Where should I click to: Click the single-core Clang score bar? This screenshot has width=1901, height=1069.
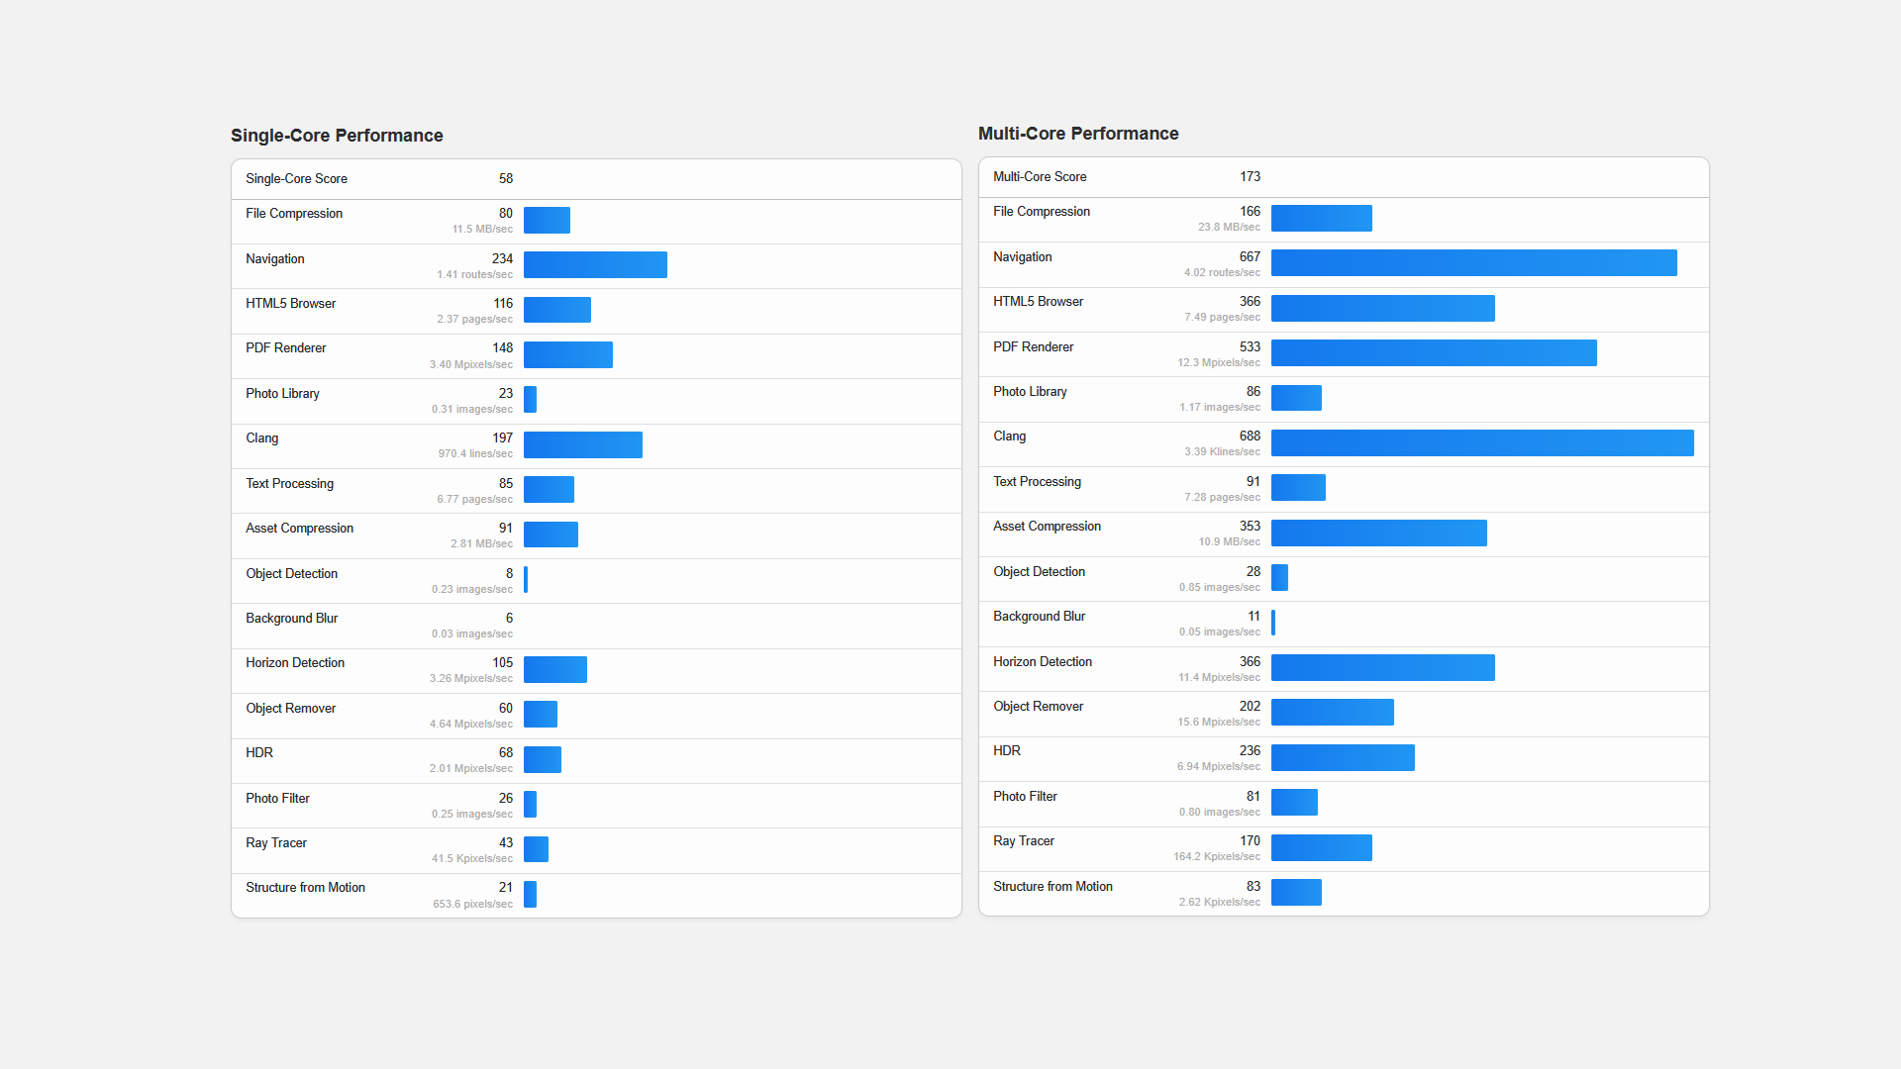583,445
